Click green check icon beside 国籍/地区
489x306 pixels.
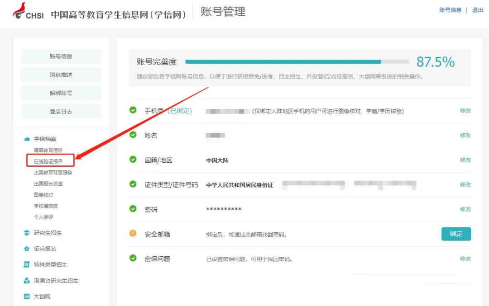[x=133, y=160]
